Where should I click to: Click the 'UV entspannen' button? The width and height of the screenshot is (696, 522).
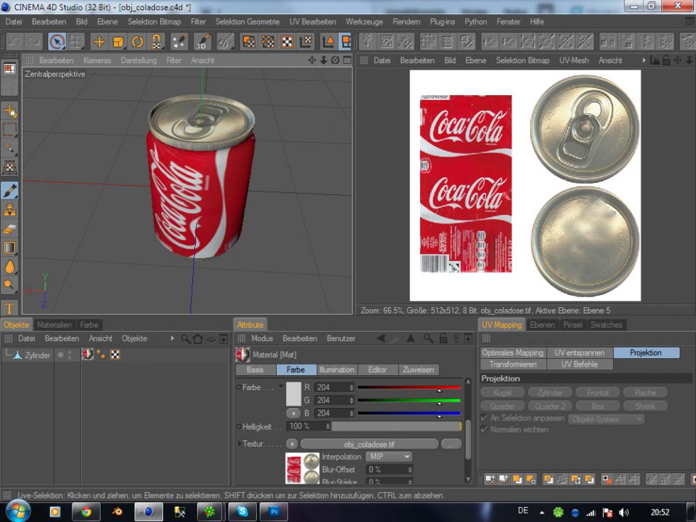[579, 352]
